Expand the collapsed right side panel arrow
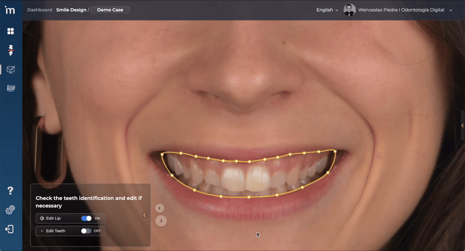465x251 pixels. tap(462, 125)
